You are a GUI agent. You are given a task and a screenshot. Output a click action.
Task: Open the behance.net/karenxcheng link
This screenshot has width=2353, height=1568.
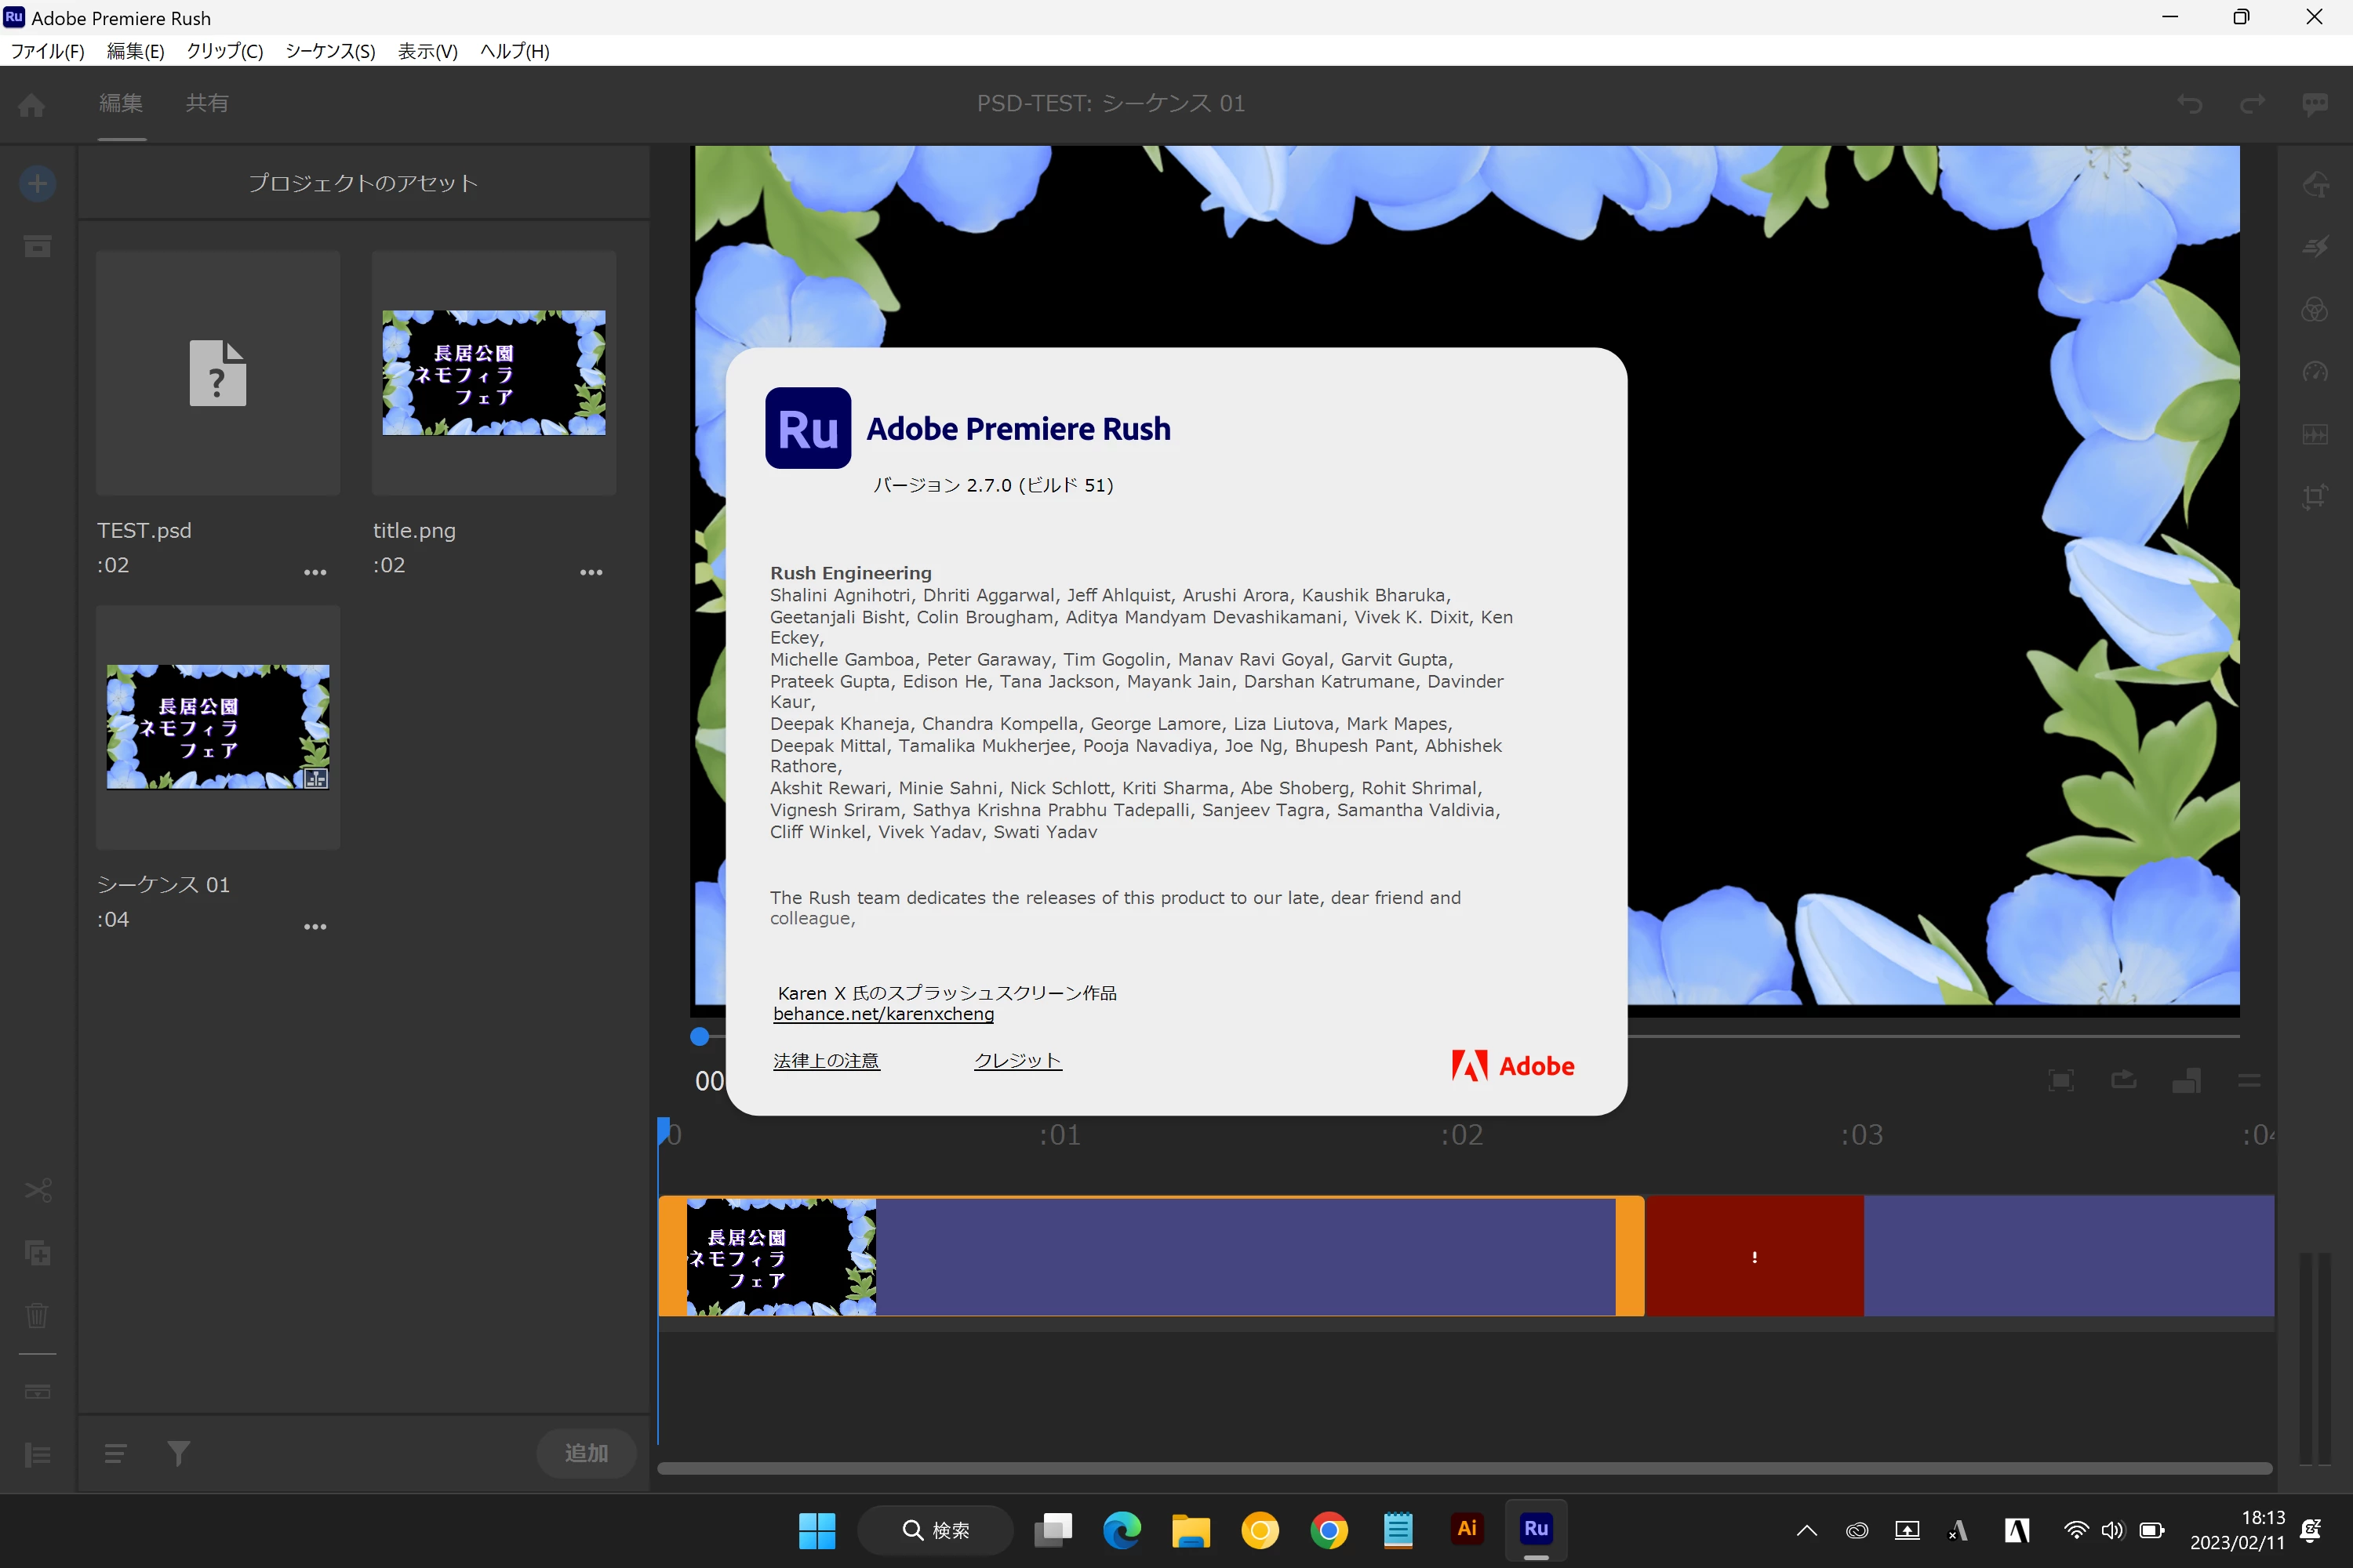[882, 1013]
